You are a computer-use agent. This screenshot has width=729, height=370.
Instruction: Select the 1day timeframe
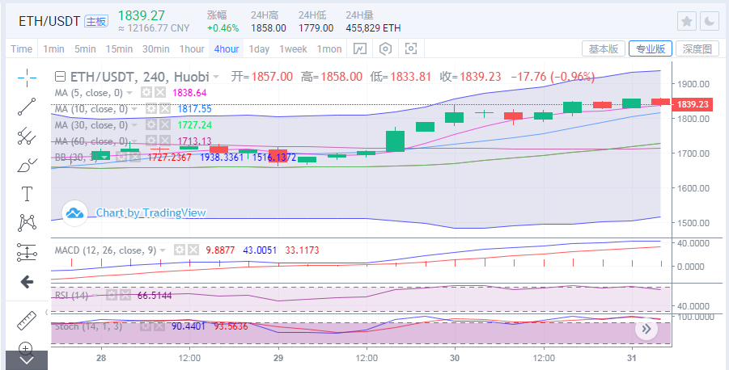coord(259,48)
